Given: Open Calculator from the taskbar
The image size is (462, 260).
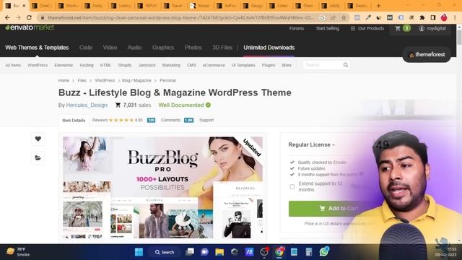Looking at the screenshot, I should [309, 252].
